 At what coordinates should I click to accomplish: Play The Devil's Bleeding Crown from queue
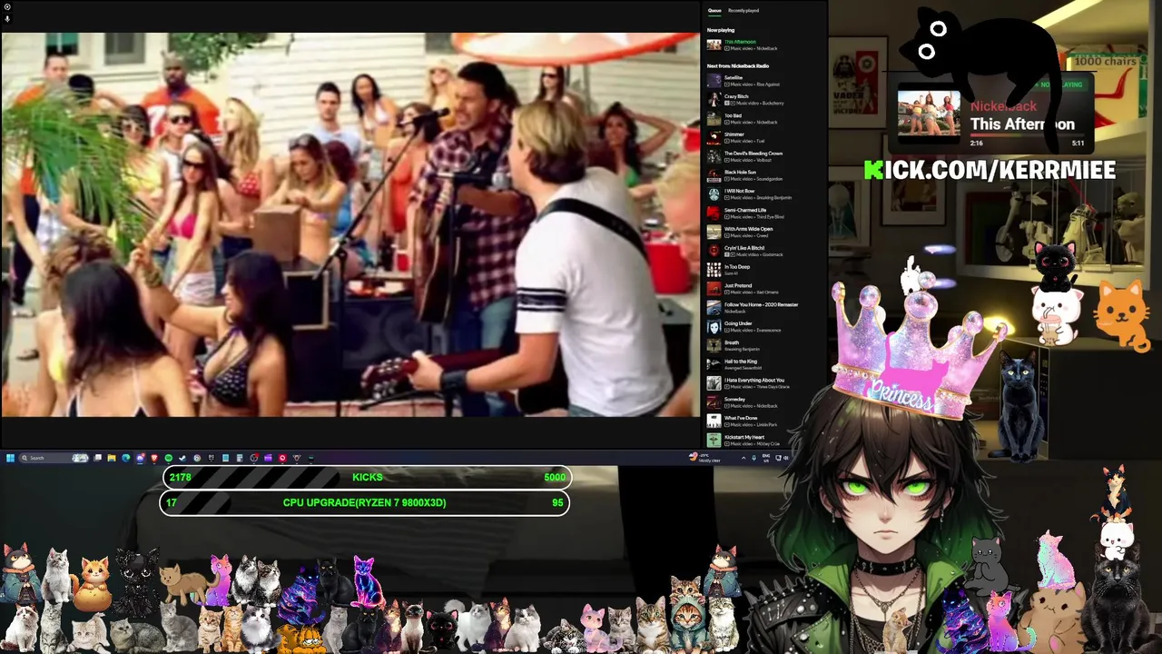(765, 157)
